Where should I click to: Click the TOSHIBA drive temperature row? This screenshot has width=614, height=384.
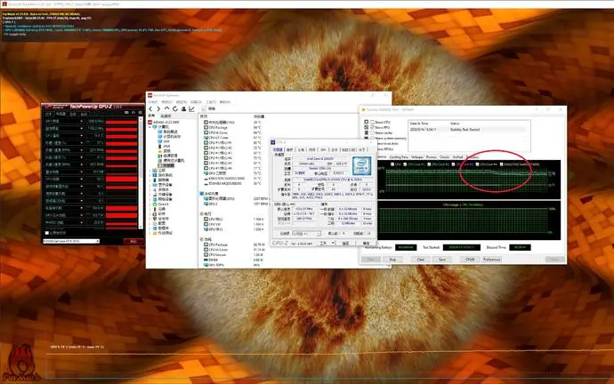click(x=233, y=183)
